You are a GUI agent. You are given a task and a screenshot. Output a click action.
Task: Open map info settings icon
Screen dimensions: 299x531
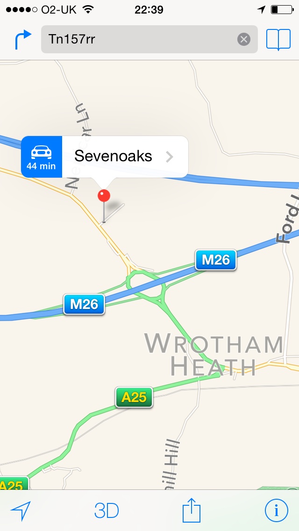276,510
